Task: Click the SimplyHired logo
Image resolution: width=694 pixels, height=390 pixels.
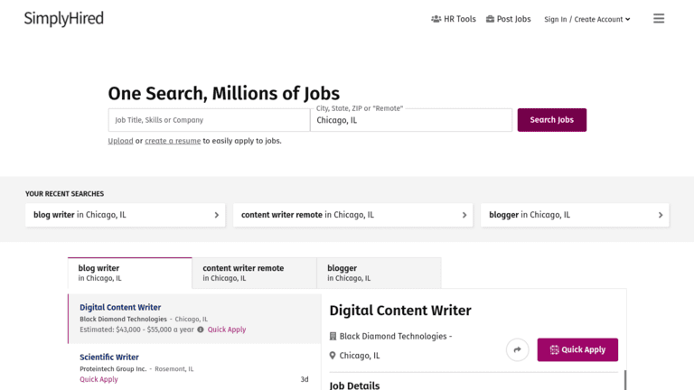Action: click(63, 18)
